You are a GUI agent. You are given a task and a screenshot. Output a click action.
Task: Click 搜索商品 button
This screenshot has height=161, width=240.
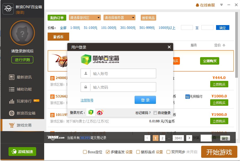click(148, 18)
